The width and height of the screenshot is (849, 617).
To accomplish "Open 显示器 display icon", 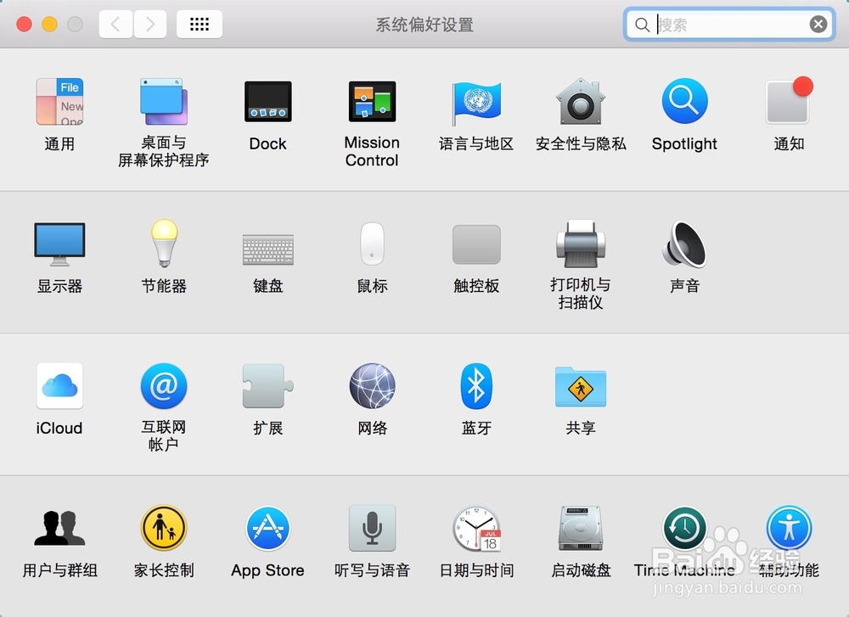I will tap(59, 244).
